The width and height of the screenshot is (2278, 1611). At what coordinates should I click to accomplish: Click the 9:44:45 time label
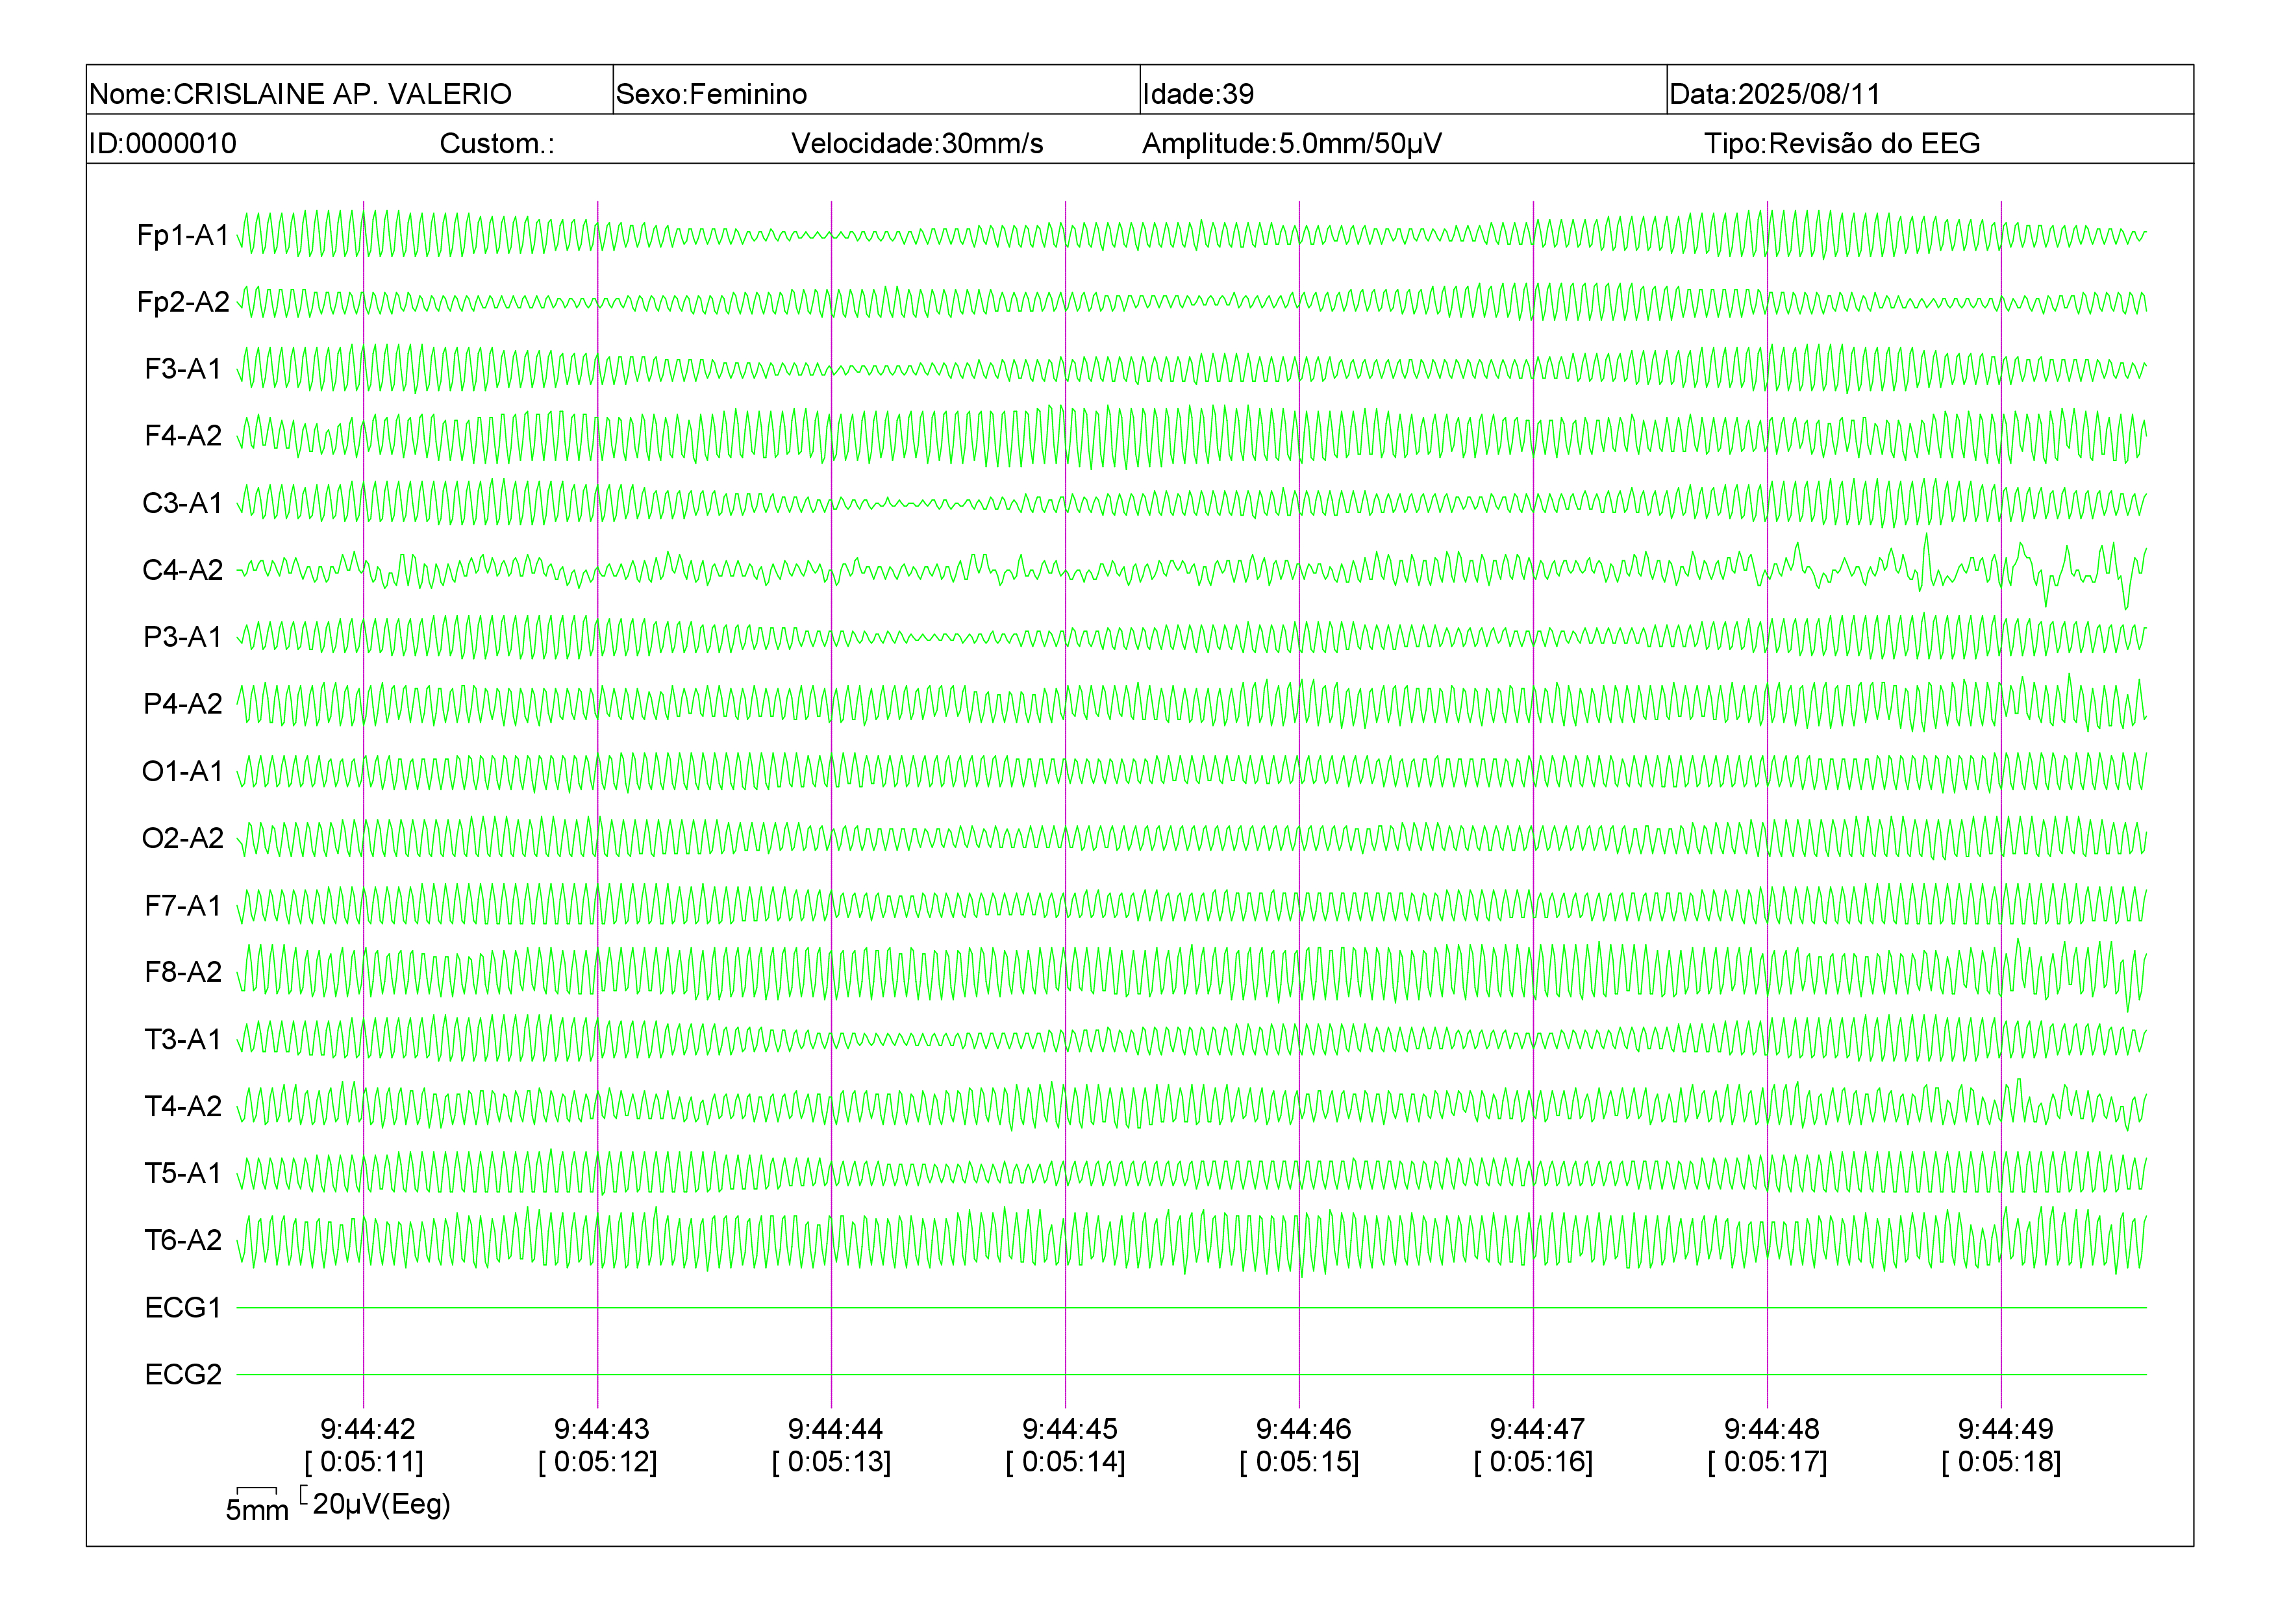pos(1070,1429)
